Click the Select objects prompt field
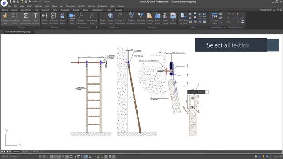 tap(198, 92)
